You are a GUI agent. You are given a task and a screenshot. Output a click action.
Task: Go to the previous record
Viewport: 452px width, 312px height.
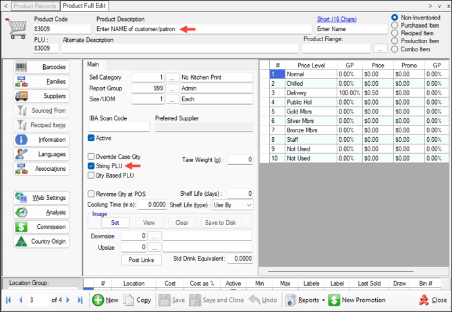20,300
